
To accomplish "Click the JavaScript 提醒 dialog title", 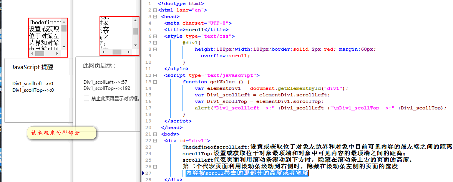I will (32, 67).
